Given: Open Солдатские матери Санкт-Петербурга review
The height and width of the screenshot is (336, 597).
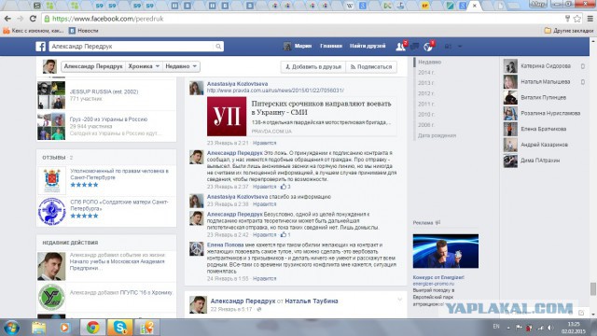Looking at the screenshot, I should (x=119, y=205).
